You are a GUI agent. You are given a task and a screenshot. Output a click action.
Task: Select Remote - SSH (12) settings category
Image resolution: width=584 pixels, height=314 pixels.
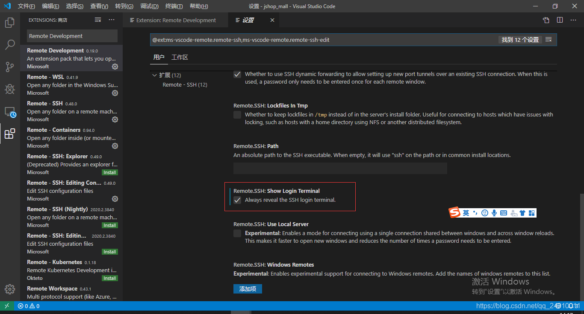pyautogui.click(x=185, y=84)
